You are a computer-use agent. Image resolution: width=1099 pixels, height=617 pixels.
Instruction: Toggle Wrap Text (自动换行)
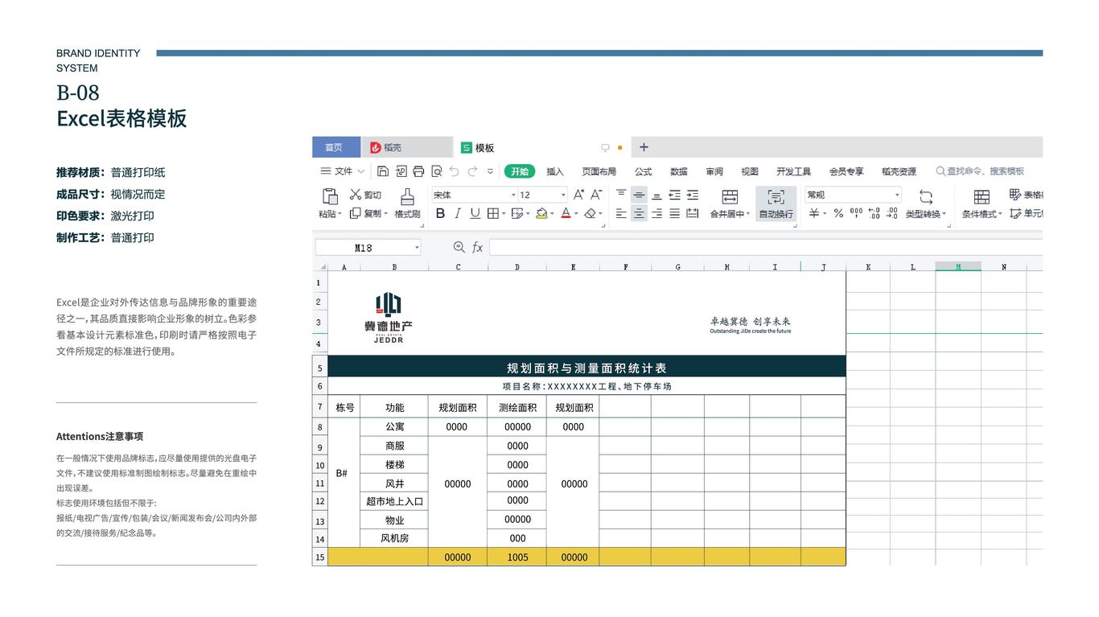tap(776, 203)
